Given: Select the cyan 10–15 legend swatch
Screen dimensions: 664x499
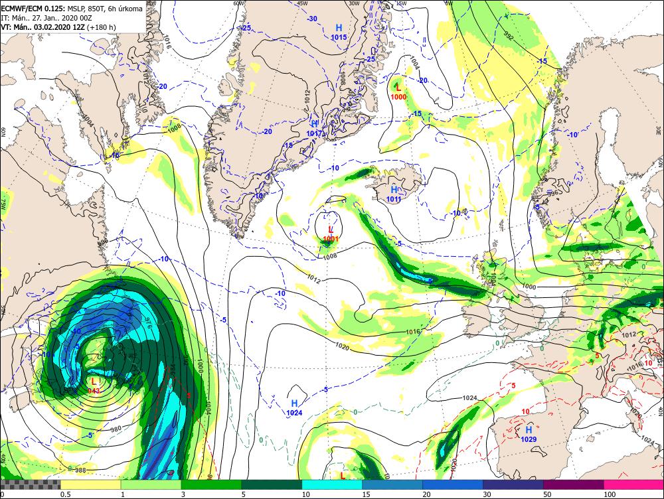Looking at the screenshot, I should pos(332,484).
